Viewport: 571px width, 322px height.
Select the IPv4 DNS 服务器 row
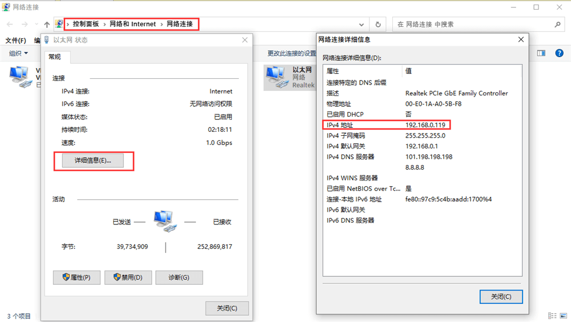tap(423, 156)
